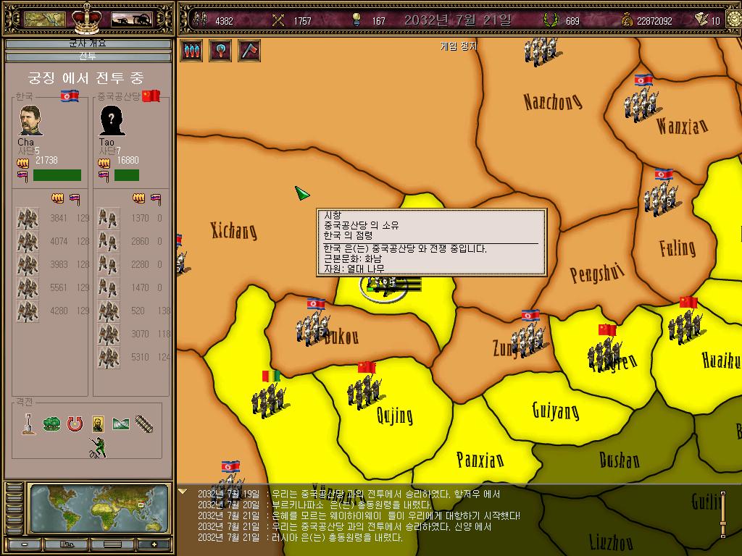Click the light bulb toolbar button

(220, 50)
